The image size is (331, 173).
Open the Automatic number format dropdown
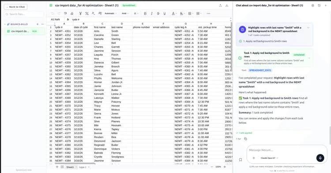click(x=111, y=14)
